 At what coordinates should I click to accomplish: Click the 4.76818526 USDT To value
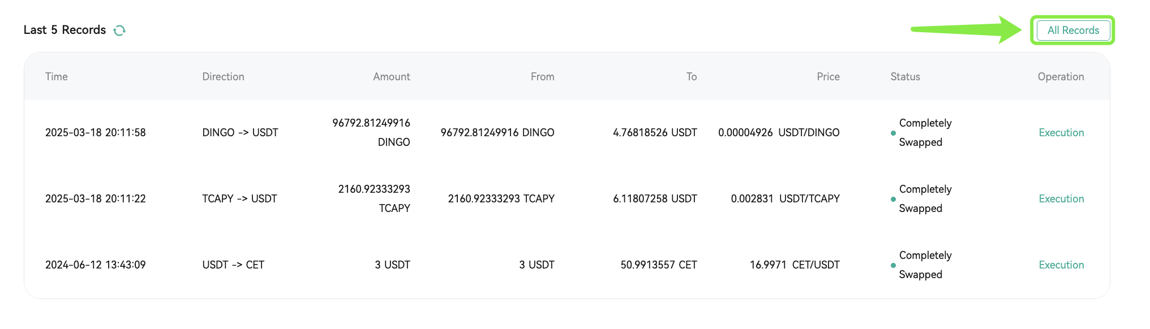tap(655, 133)
